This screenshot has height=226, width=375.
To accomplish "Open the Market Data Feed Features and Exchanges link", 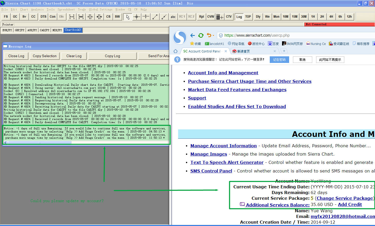I will (x=237, y=90).
